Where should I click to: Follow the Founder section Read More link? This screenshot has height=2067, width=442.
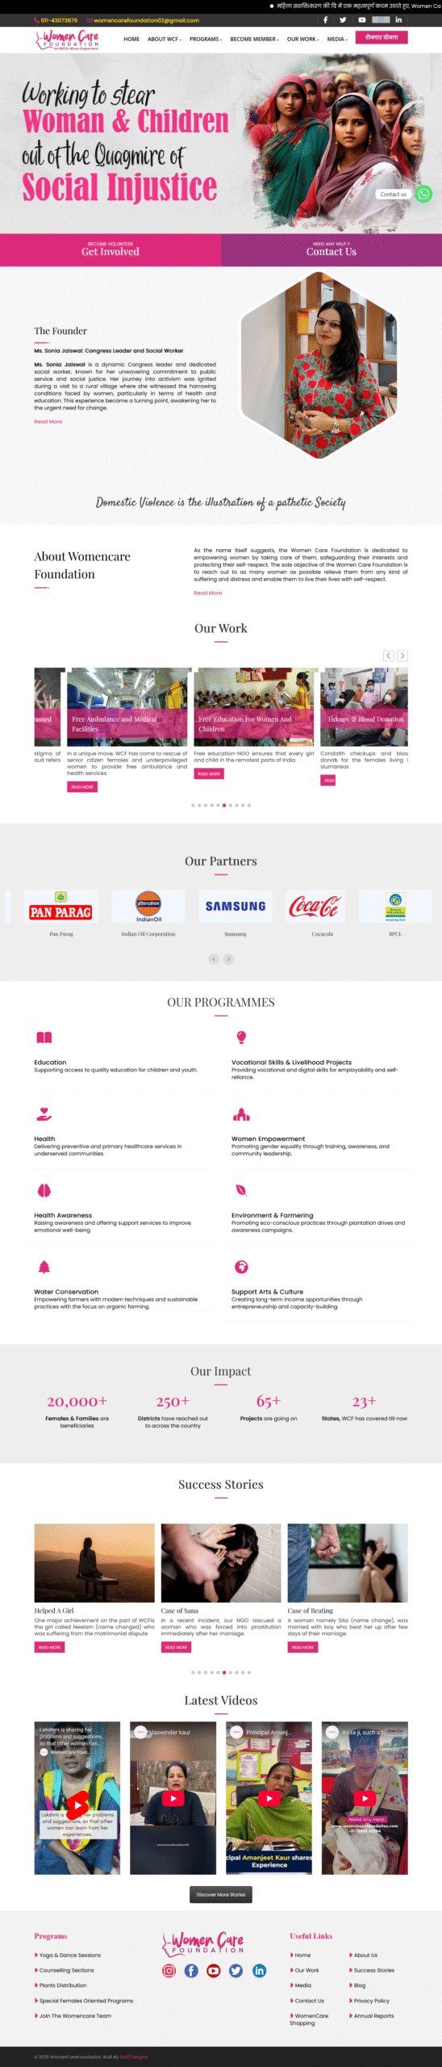point(48,421)
